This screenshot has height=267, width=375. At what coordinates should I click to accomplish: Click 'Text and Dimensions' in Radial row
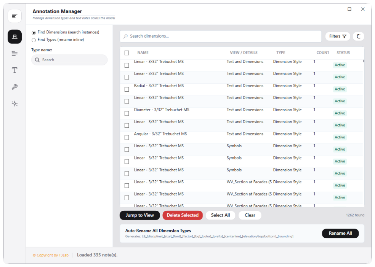(245, 86)
